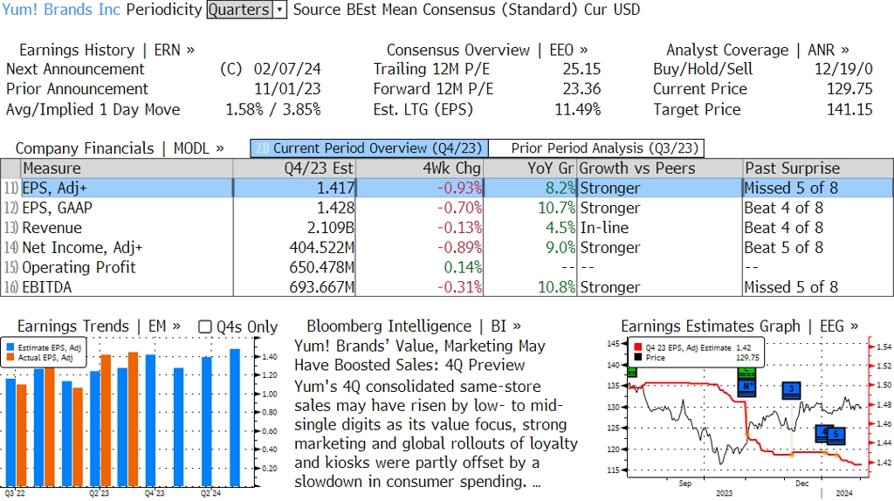Click the Measure column header
Image resolution: width=894 pixels, height=501 pixels.
127,168
